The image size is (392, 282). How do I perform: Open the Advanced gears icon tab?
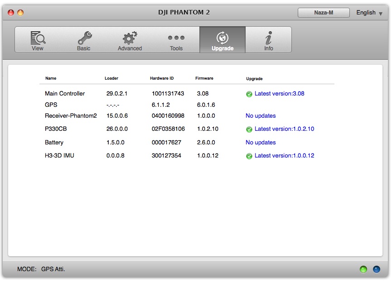click(130, 38)
